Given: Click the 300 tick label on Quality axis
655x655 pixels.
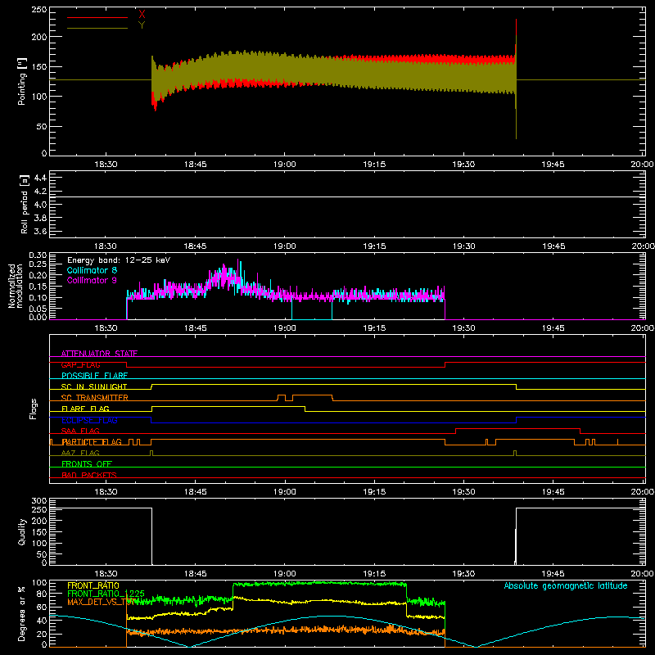Looking at the screenshot, I should click(x=39, y=501).
